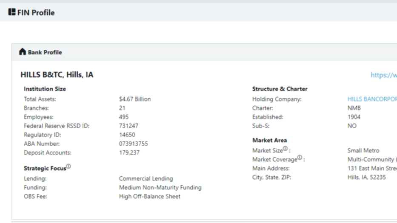The image size is (397, 223).
Task: Click the FIN Profile page title
Action: coord(36,13)
